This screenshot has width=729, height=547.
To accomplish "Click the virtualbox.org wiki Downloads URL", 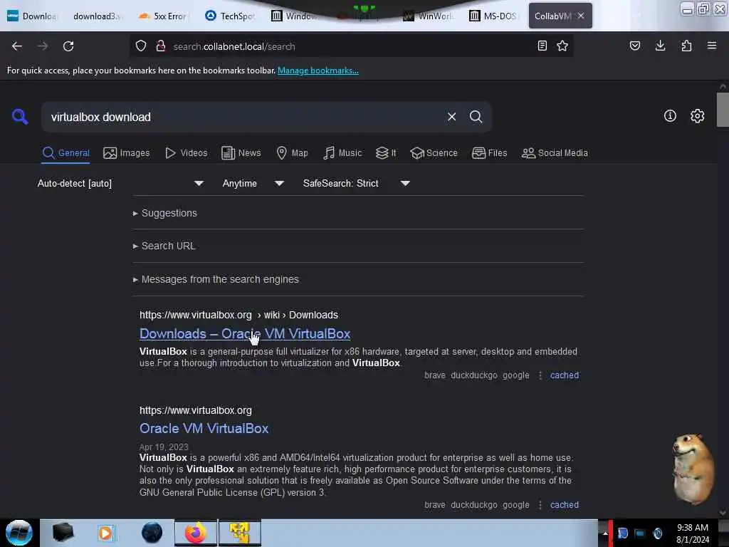I will click(238, 315).
